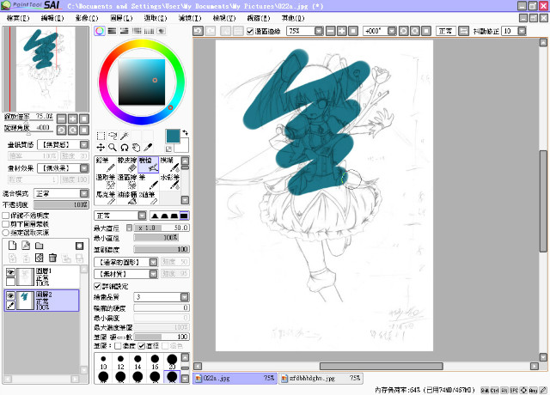The width and height of the screenshot is (550, 395).
Task: Select brush size preset 12
Action: coord(120,362)
